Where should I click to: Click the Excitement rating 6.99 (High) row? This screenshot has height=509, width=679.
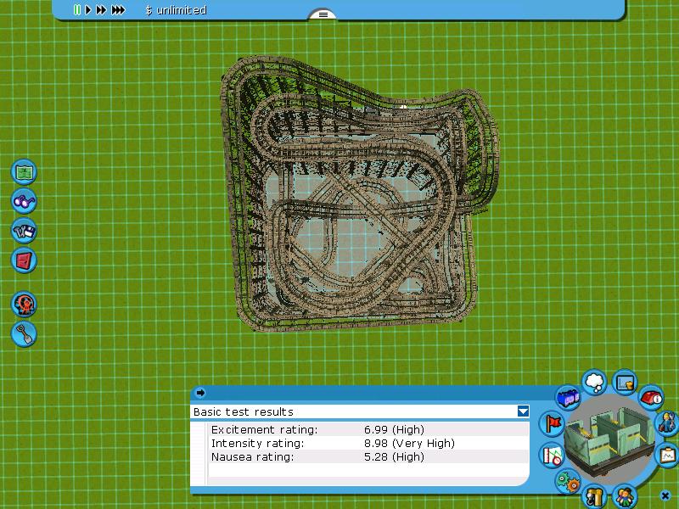368,429
